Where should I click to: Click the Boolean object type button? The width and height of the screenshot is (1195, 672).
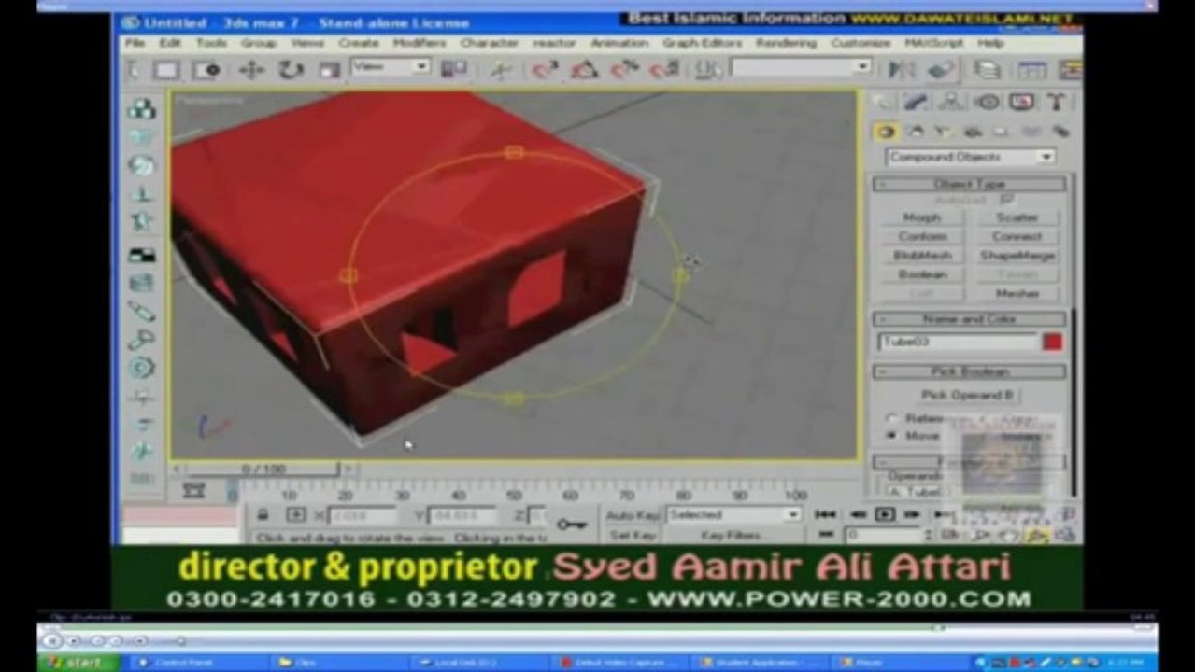(922, 274)
